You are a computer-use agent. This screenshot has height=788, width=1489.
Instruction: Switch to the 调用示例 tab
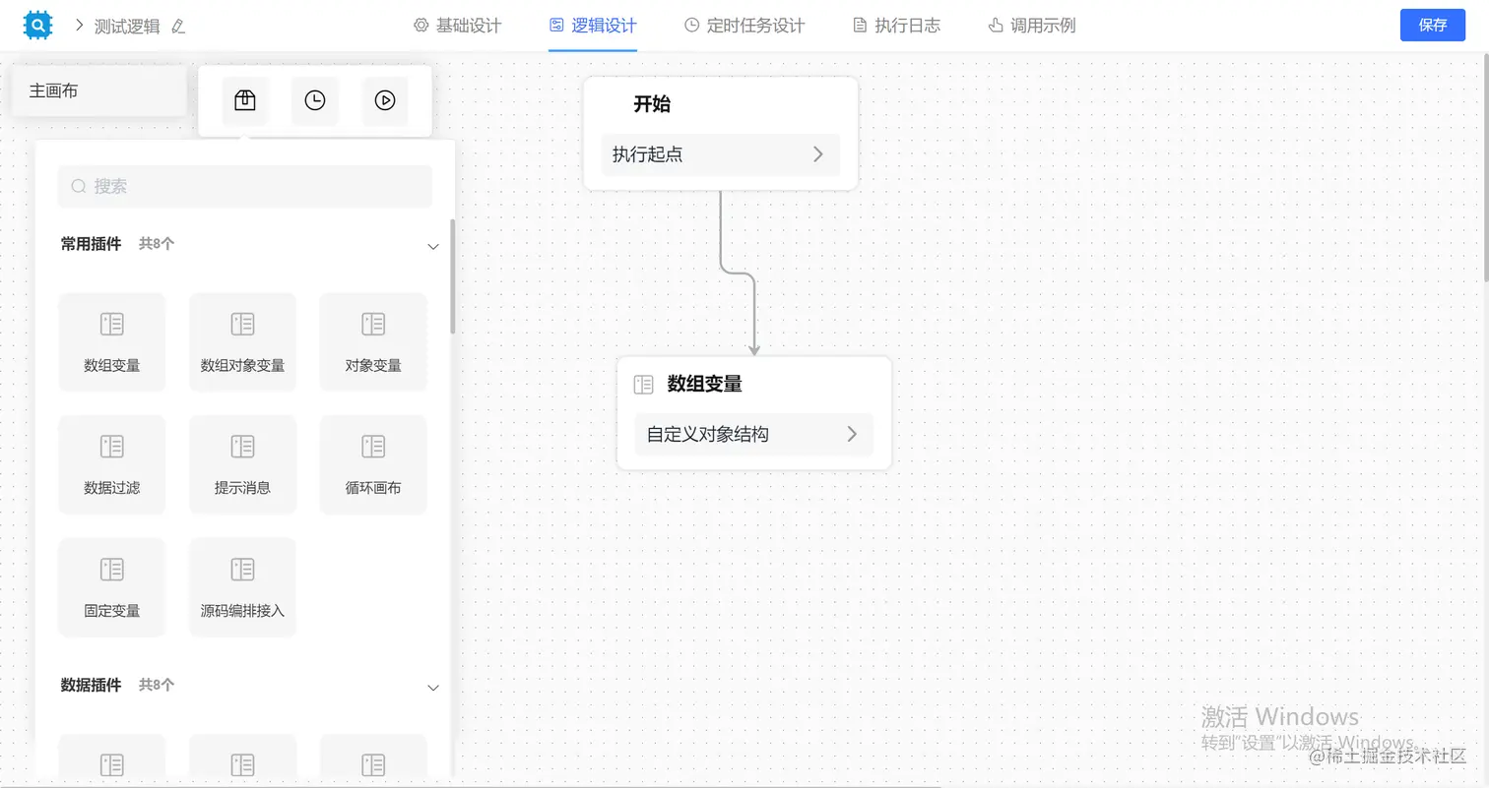[x=1031, y=26]
